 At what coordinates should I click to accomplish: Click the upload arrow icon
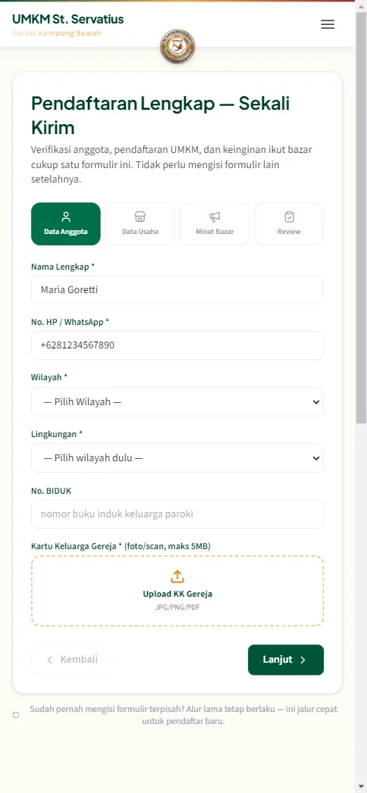[x=177, y=576]
